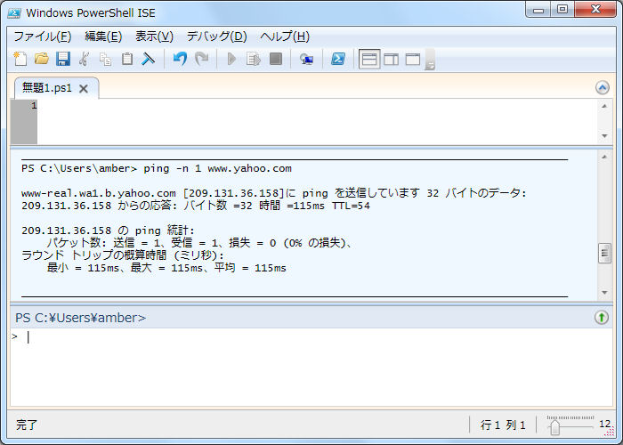Show script pane on top layout icon

coord(369,60)
